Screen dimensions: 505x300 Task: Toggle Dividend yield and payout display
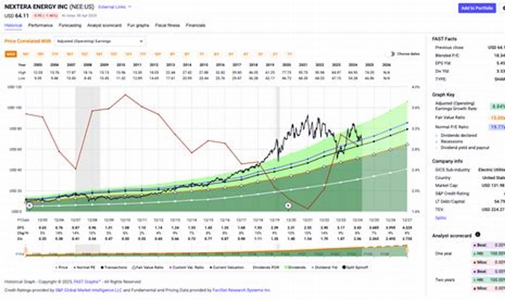436,147
